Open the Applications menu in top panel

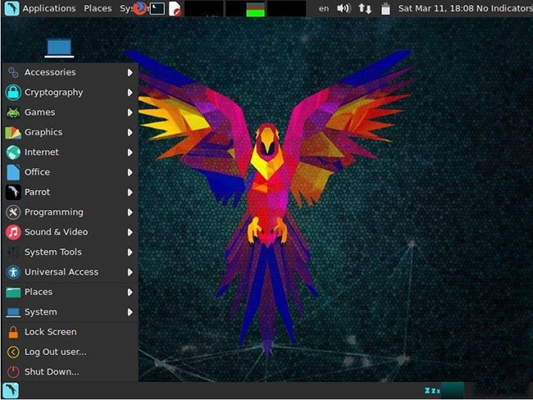[x=49, y=8]
